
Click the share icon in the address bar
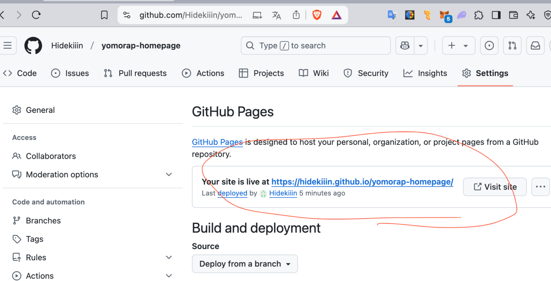[x=296, y=15]
